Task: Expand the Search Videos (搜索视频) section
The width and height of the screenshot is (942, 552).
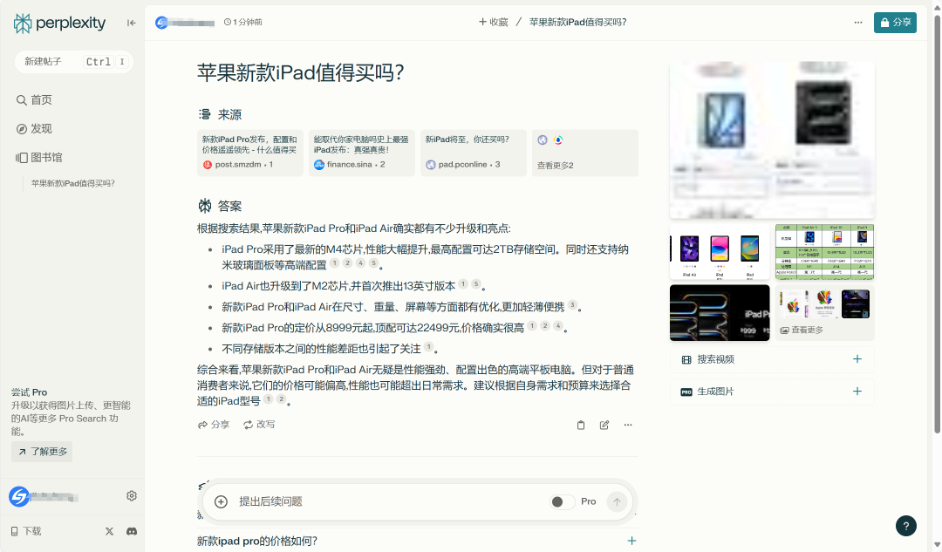Action: (x=857, y=359)
